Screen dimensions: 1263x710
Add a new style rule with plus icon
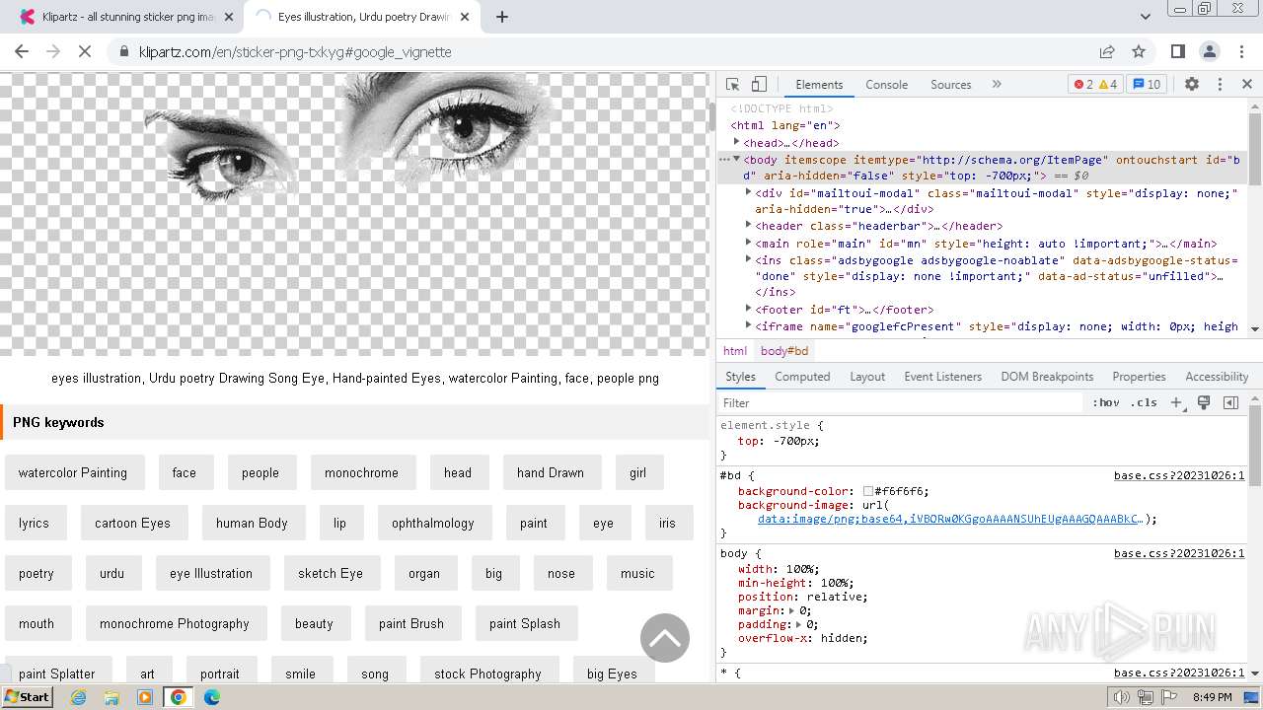point(1176,402)
